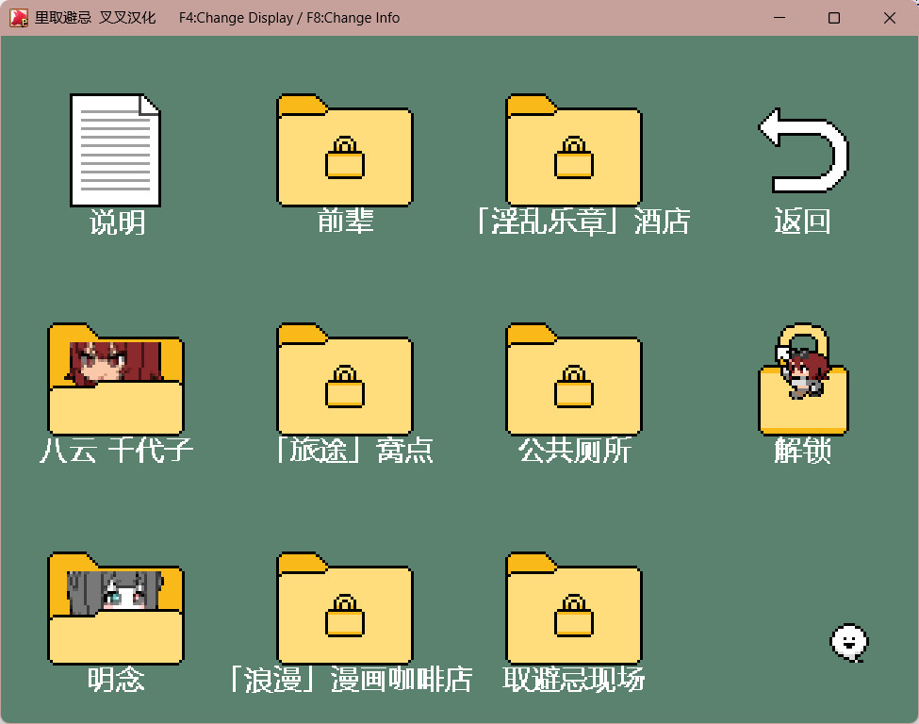Select the locked 「旅途」窝点 folder
Image resolution: width=919 pixels, height=724 pixels.
click(x=345, y=380)
